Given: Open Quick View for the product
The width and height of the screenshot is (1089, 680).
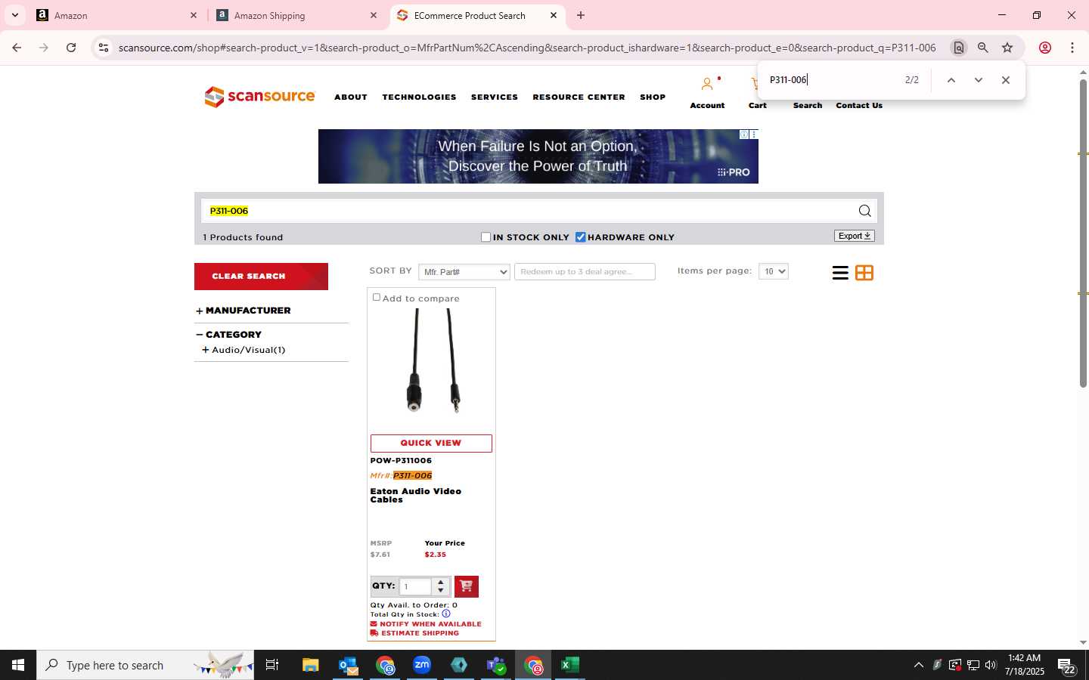Looking at the screenshot, I should [431, 444].
